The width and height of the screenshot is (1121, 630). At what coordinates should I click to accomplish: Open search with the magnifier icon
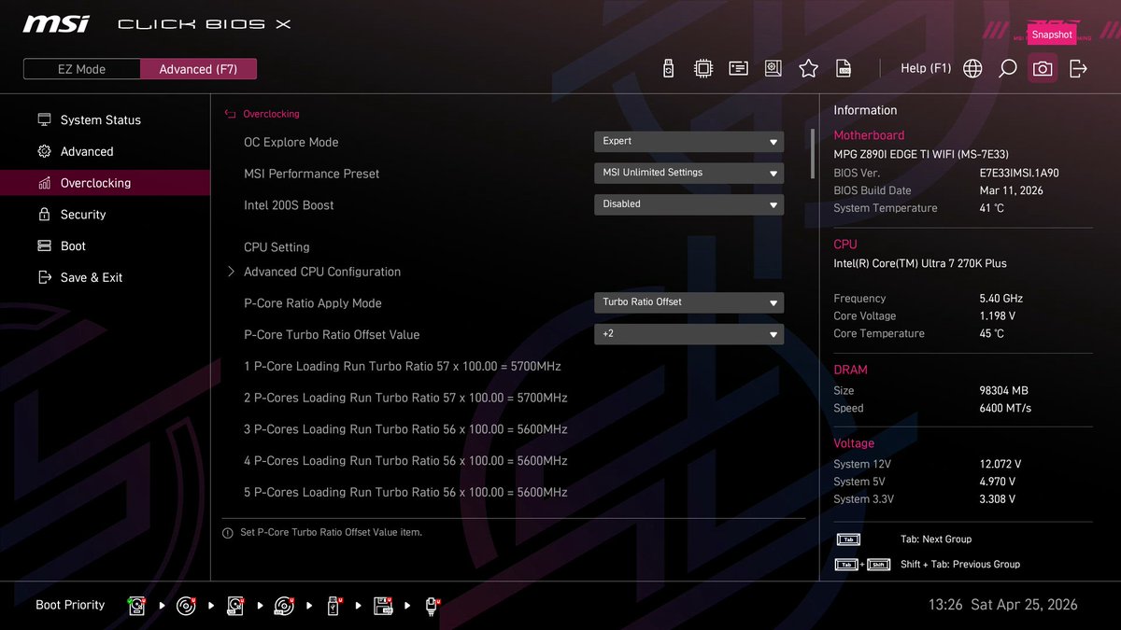tap(1007, 68)
